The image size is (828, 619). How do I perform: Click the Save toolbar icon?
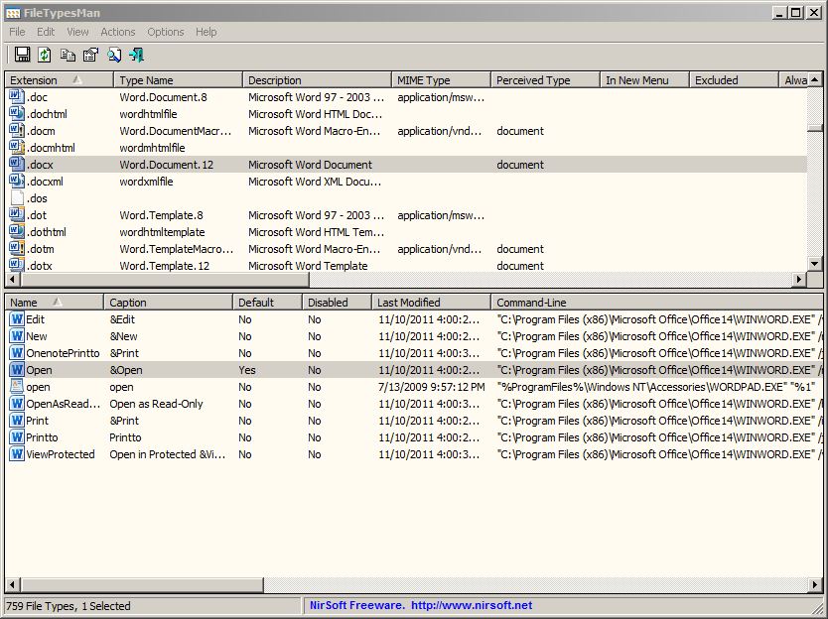[22, 55]
